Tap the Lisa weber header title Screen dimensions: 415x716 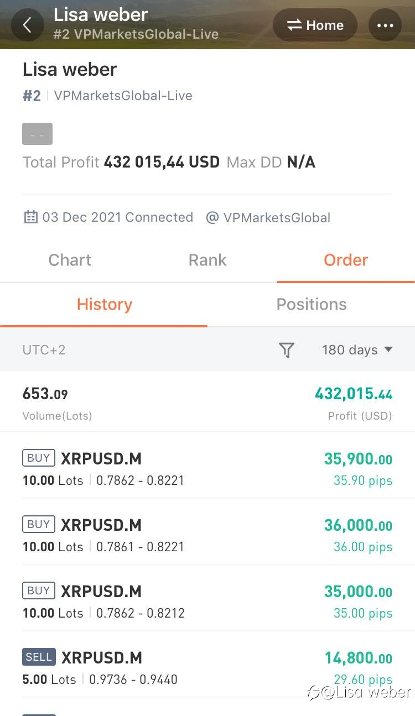[101, 15]
